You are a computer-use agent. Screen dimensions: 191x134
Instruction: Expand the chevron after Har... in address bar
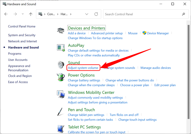click(71, 14)
